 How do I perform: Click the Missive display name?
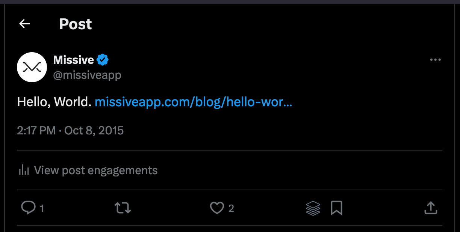[x=73, y=59]
